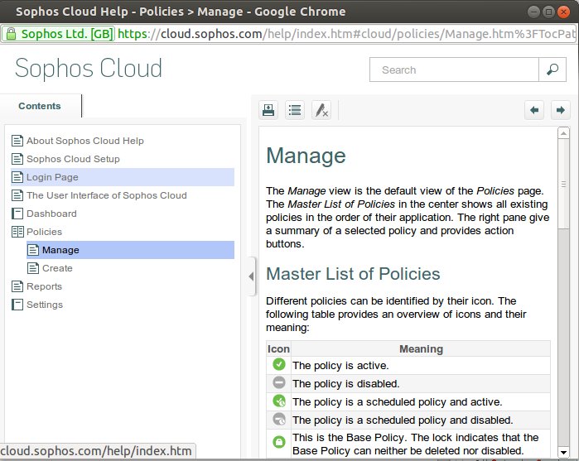Go to next topic with right arrow
This screenshot has width=579, height=461.
point(560,110)
